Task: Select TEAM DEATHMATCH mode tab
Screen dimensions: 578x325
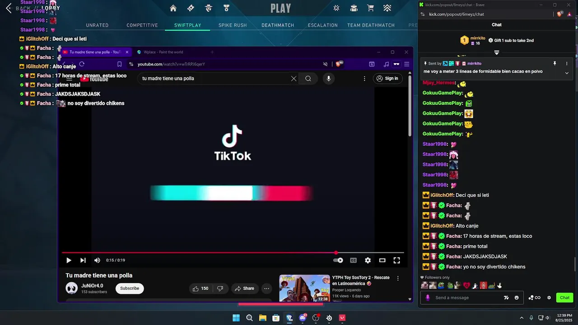Action: [371, 25]
